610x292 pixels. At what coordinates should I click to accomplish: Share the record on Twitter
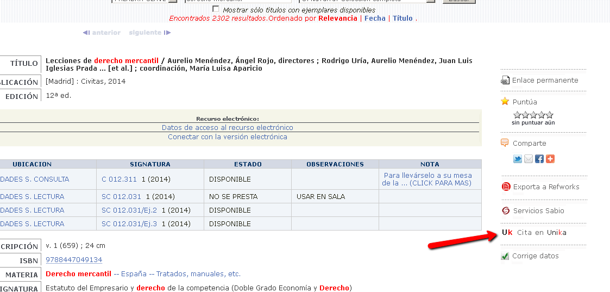pyautogui.click(x=518, y=159)
